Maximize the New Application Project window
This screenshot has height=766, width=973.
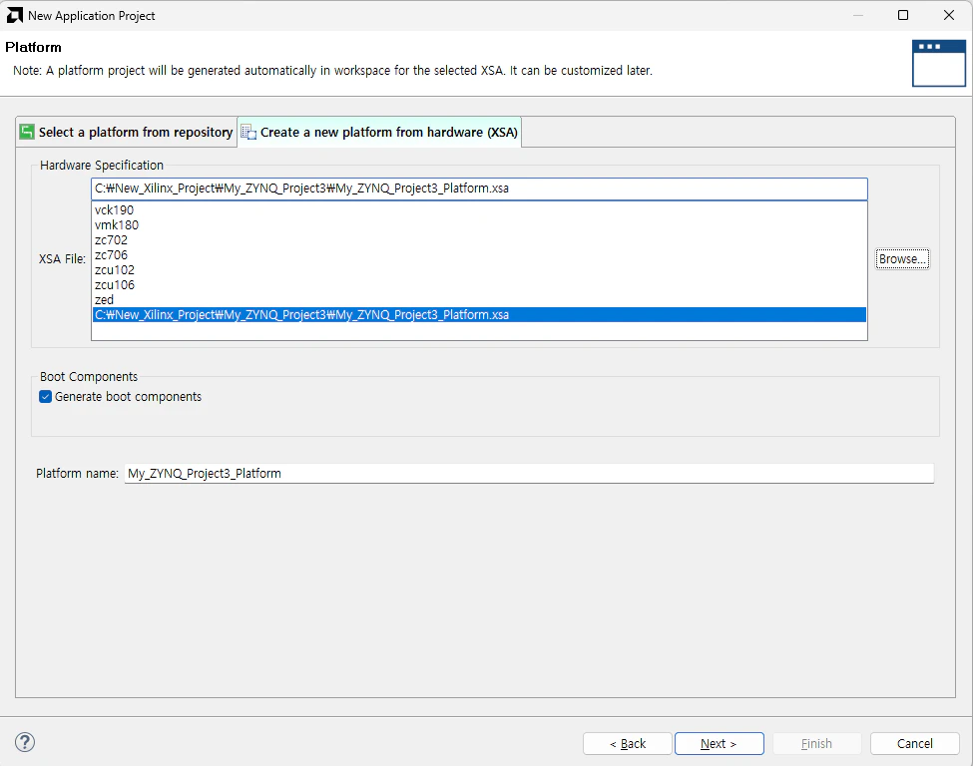click(x=903, y=16)
